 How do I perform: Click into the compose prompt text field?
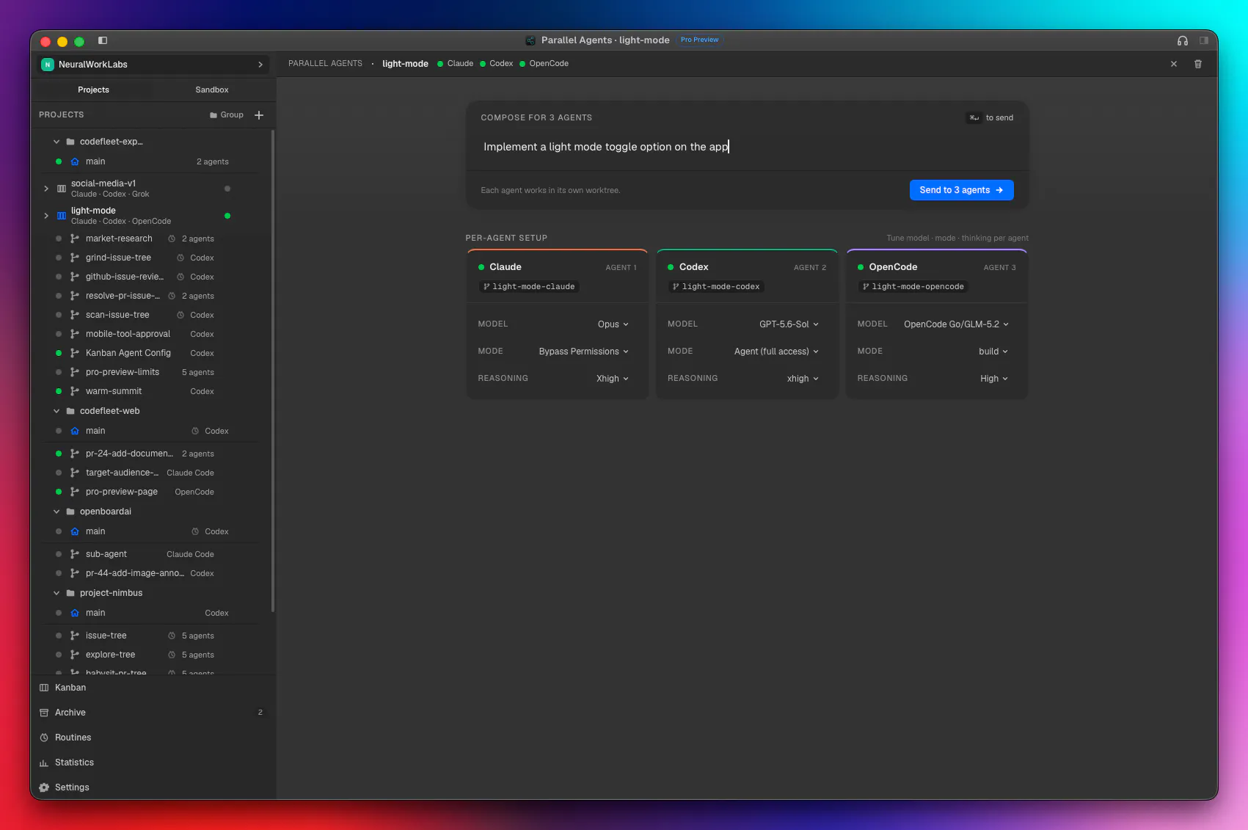(747, 147)
